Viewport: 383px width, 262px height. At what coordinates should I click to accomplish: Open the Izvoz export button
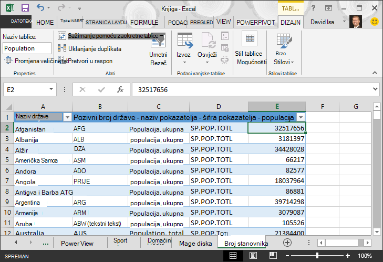click(x=184, y=48)
